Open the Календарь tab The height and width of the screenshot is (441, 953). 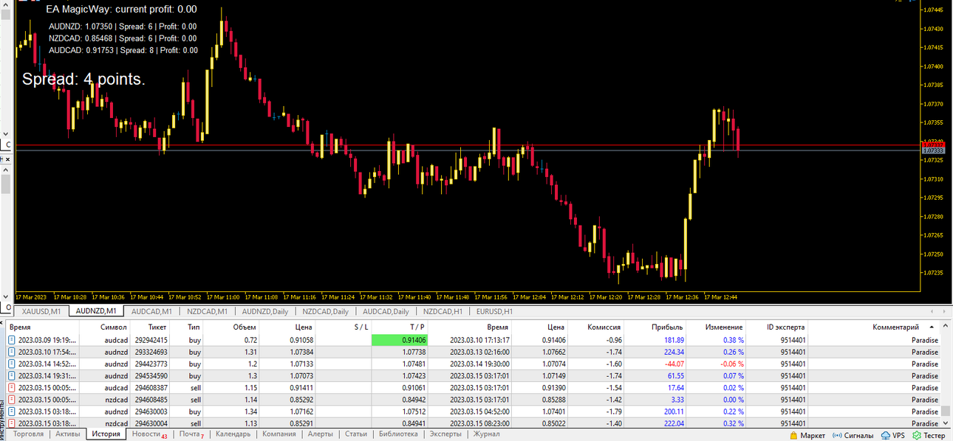click(233, 434)
